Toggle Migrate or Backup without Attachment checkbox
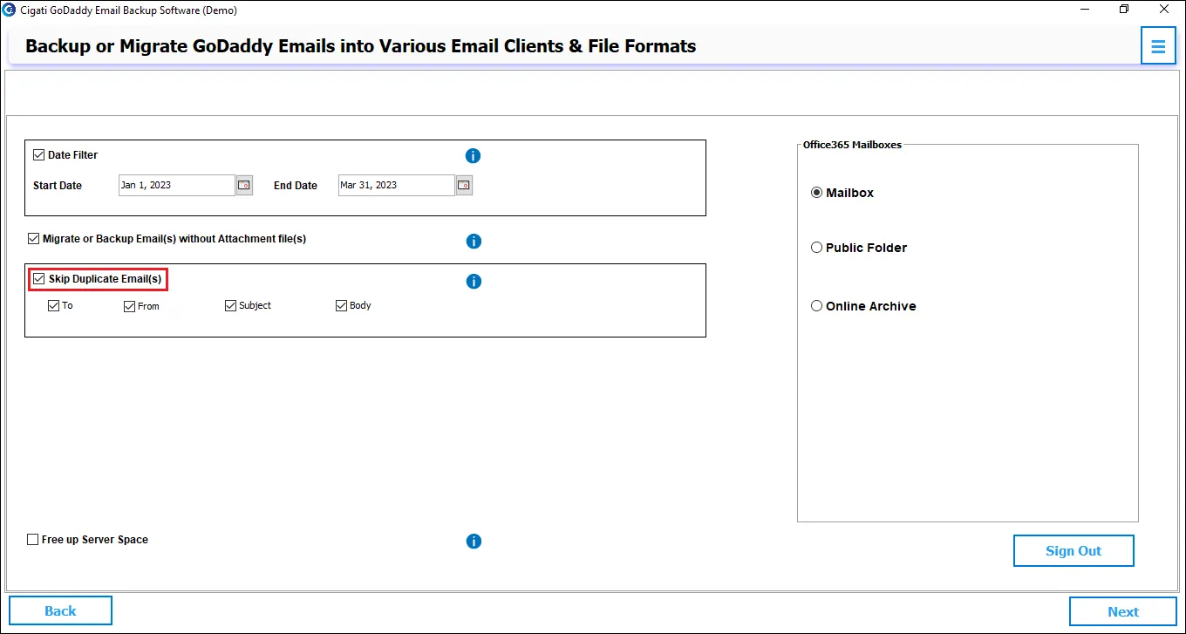The width and height of the screenshot is (1186, 634). pos(34,239)
